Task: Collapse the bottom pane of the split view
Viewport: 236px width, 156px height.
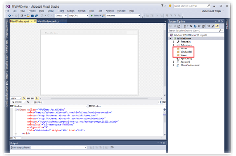Action: pyautogui.click(x=164, y=102)
